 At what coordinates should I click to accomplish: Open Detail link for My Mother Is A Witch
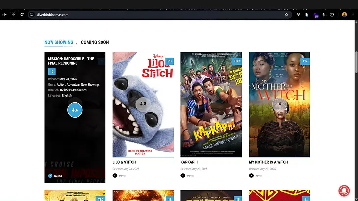pyautogui.click(x=258, y=176)
